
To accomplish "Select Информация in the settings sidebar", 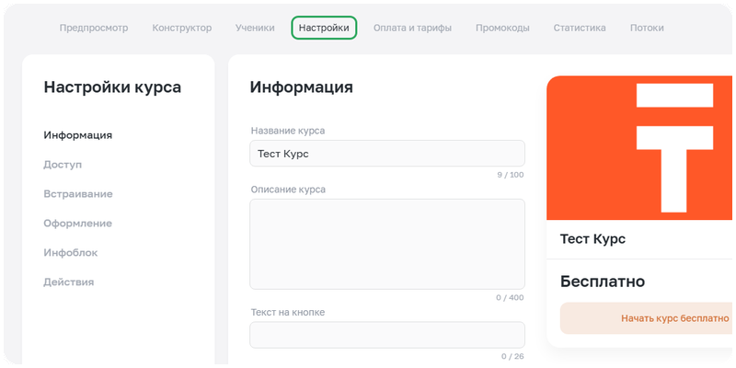I will (78, 135).
